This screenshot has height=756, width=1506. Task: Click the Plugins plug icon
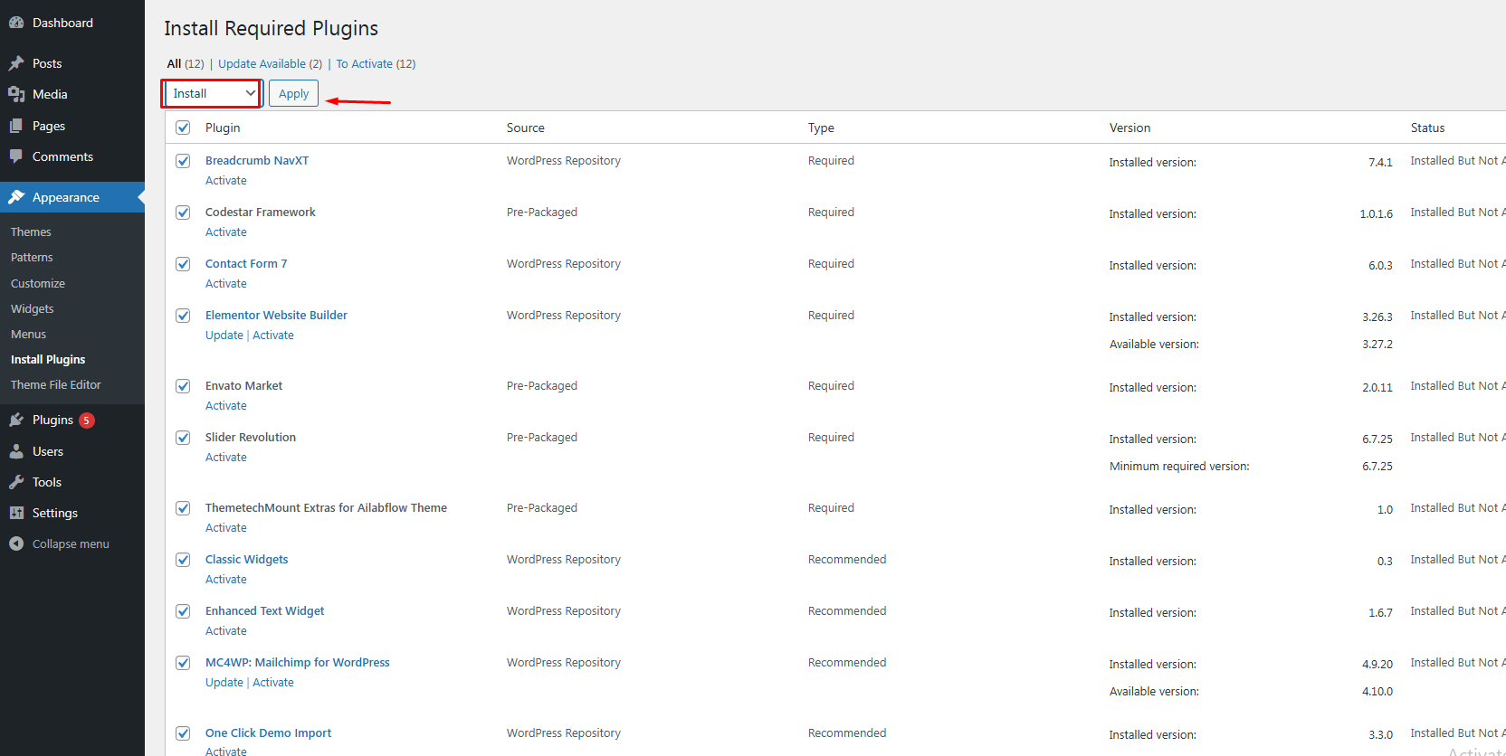(16, 420)
